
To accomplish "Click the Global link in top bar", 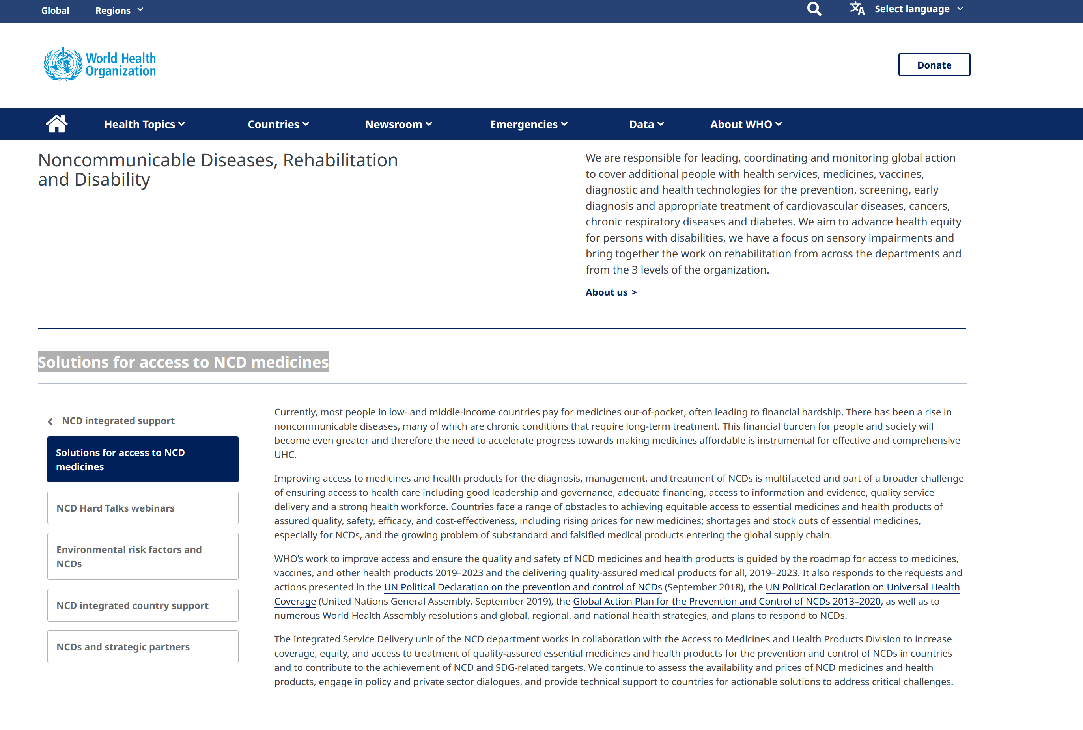I will coord(55,10).
